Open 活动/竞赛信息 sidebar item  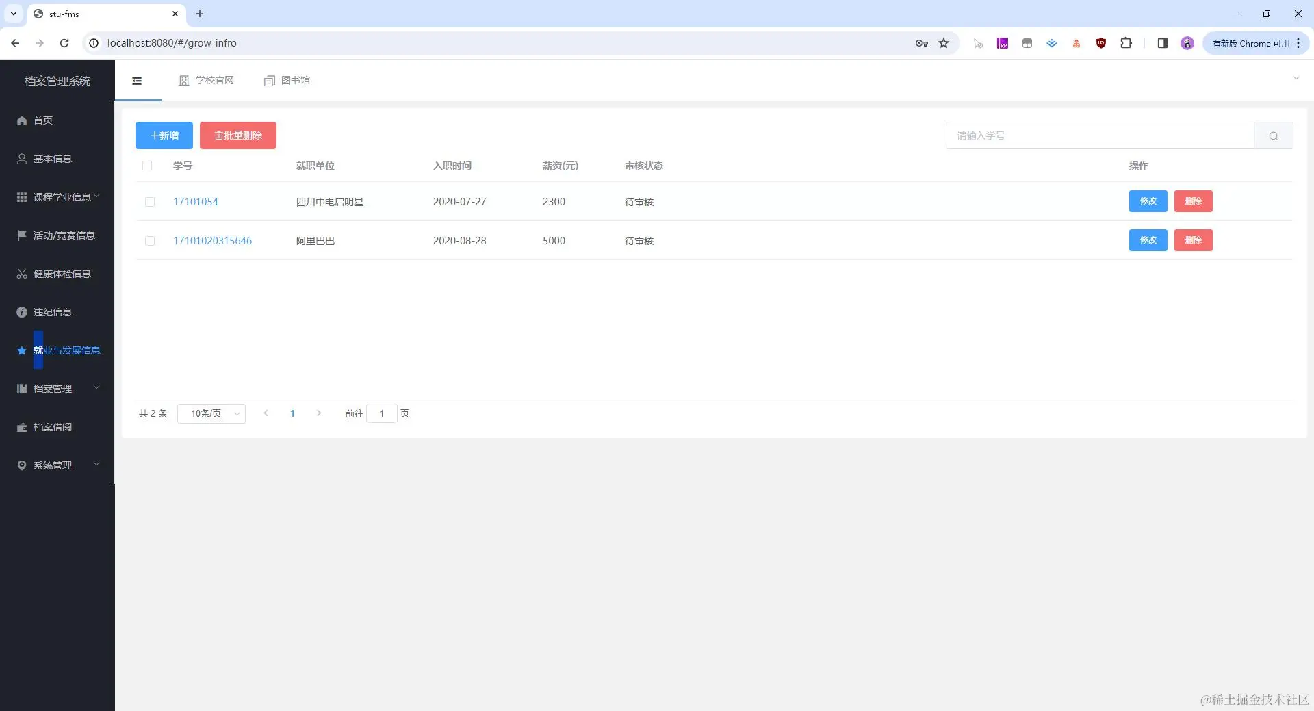coord(57,235)
